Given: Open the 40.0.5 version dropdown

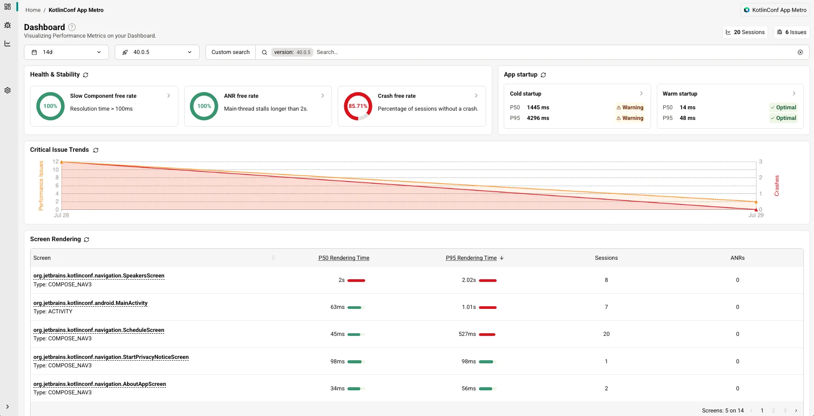Looking at the screenshot, I should [x=157, y=52].
